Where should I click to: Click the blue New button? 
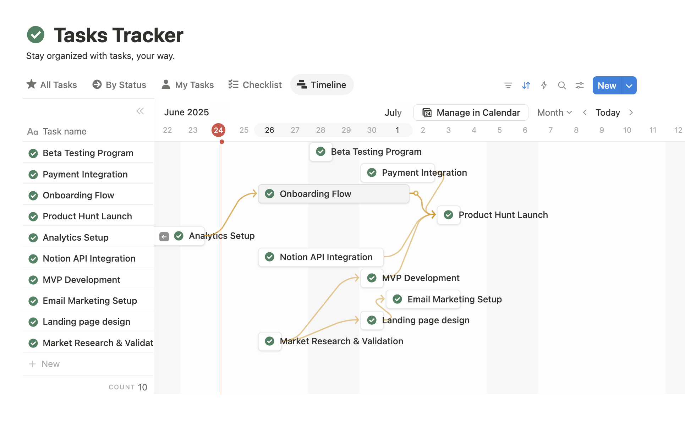tap(607, 86)
